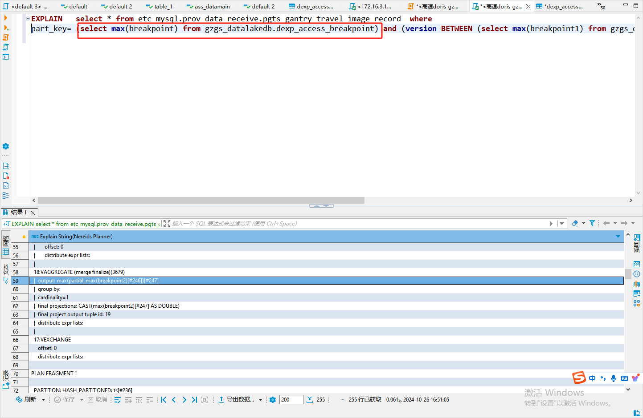Screen dimensions: 643x418
Task: Open the refresh options dropdown arrow
Action: point(43,400)
